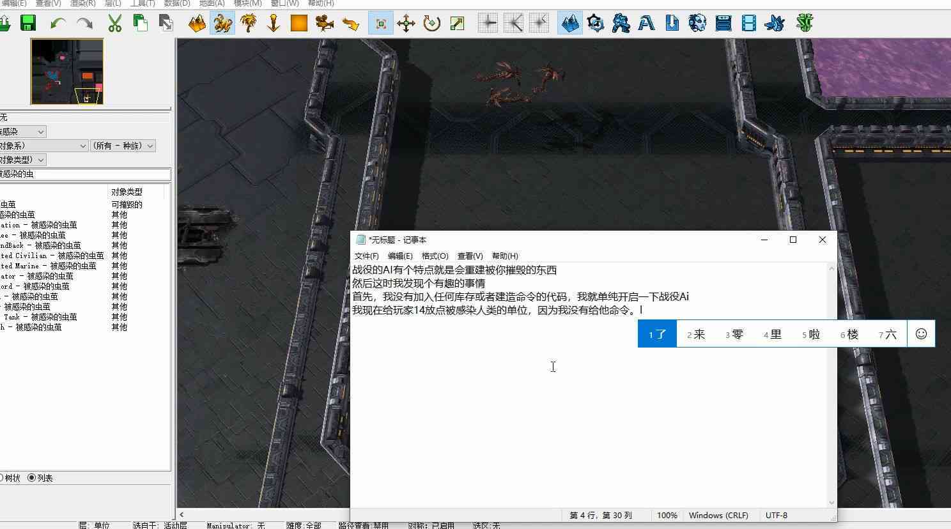
Task: Open the 模块(M) menu in editor
Action: click(247, 3)
